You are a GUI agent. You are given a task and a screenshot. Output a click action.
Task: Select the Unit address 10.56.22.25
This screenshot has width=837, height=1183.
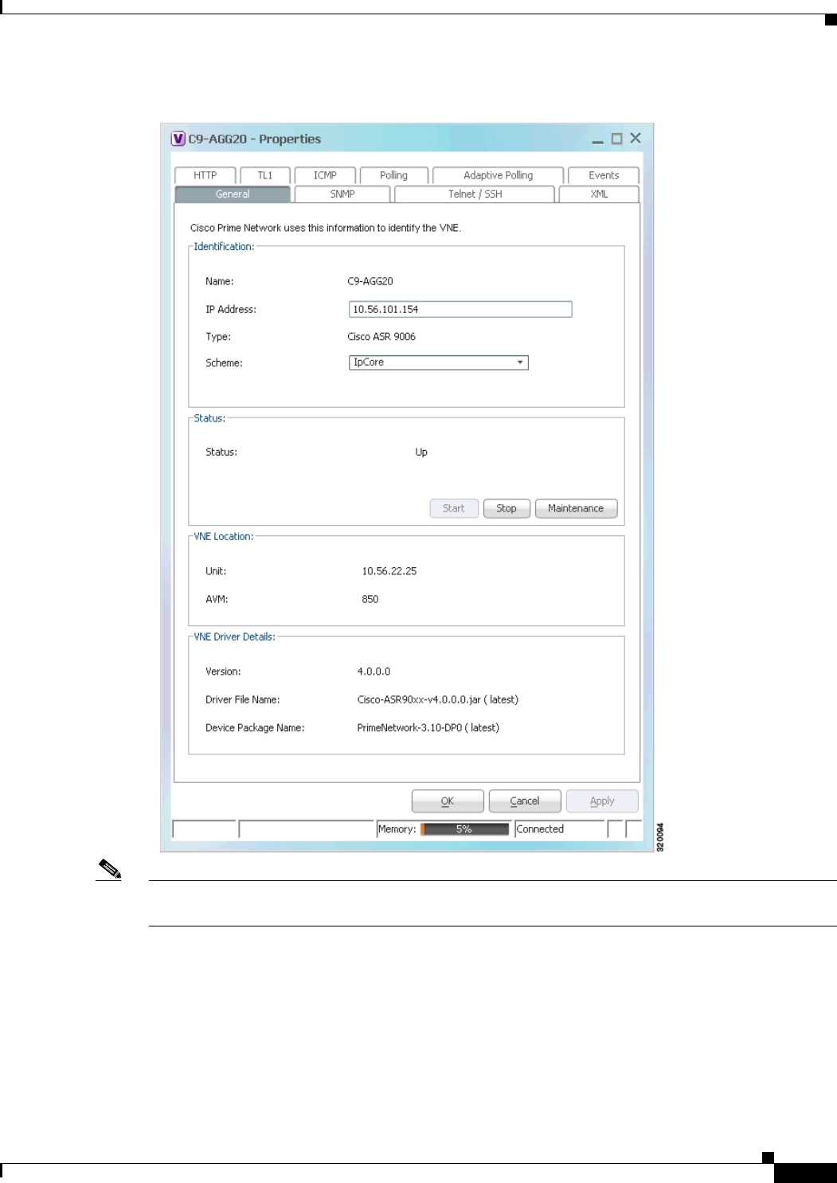click(389, 571)
